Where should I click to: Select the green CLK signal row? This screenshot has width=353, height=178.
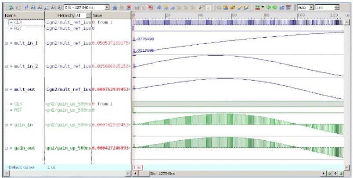18,104
